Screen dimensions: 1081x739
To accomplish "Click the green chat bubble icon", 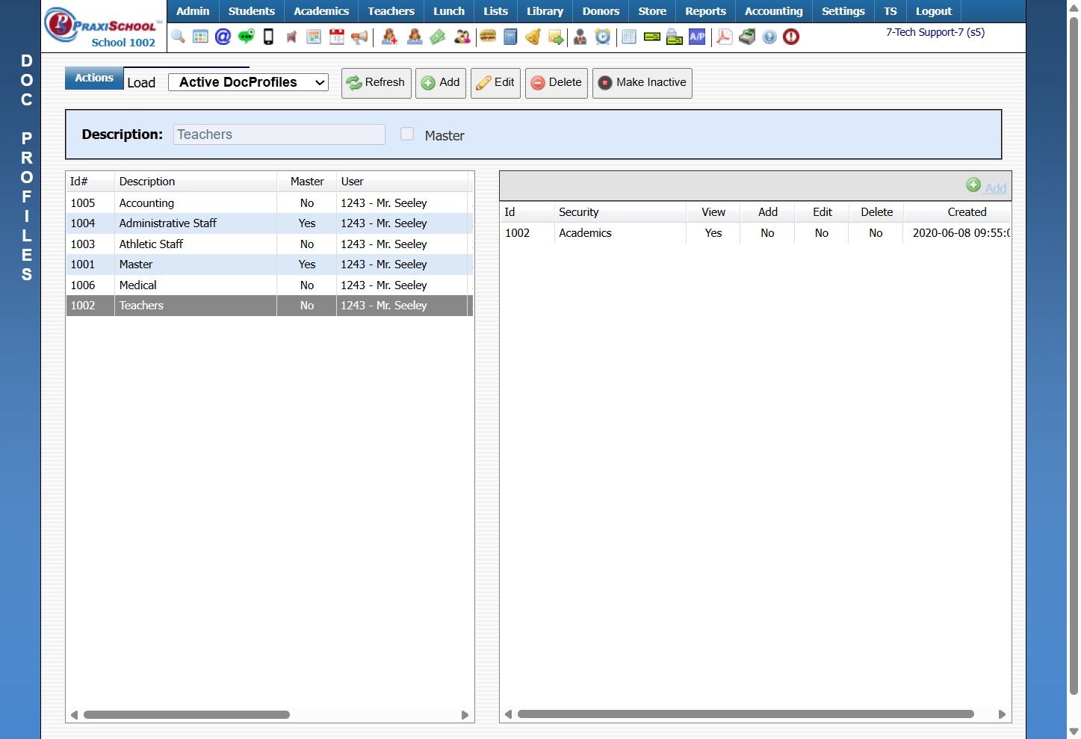I will click(x=246, y=37).
